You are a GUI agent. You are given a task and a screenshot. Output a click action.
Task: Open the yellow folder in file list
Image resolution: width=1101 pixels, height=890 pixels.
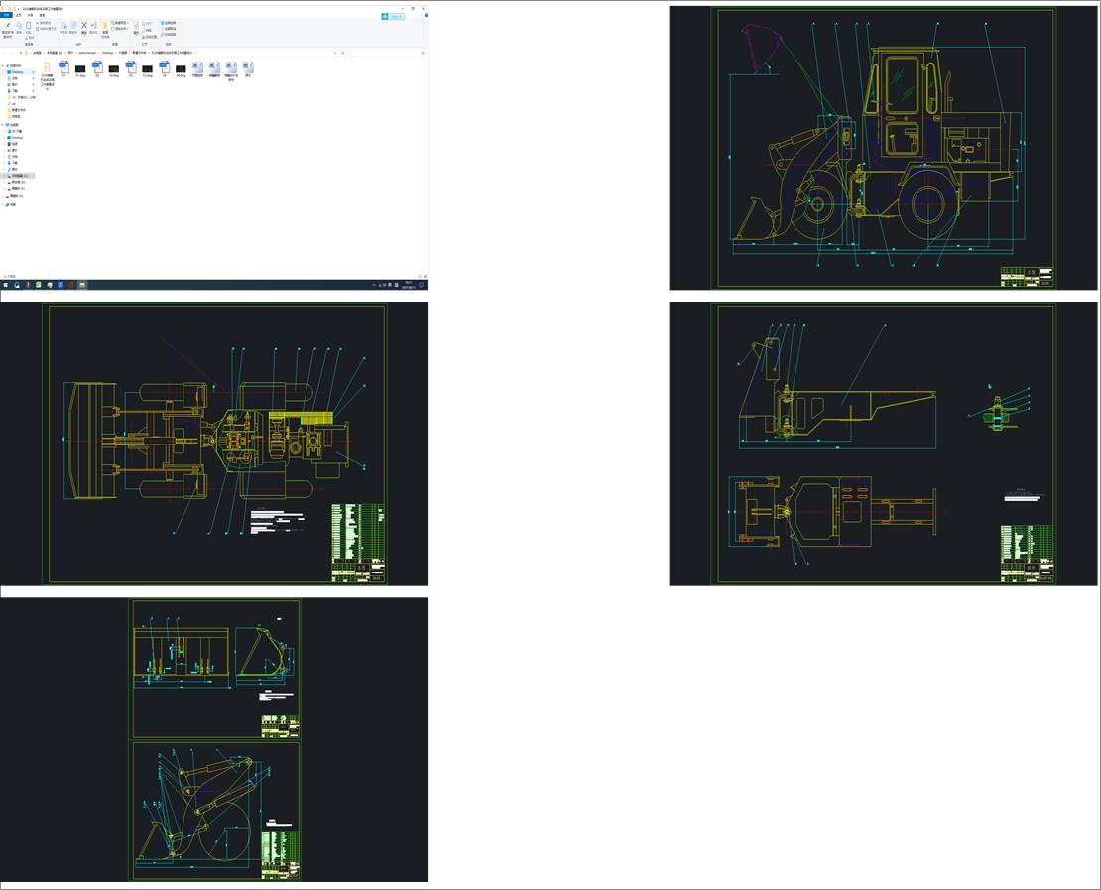pos(47,68)
